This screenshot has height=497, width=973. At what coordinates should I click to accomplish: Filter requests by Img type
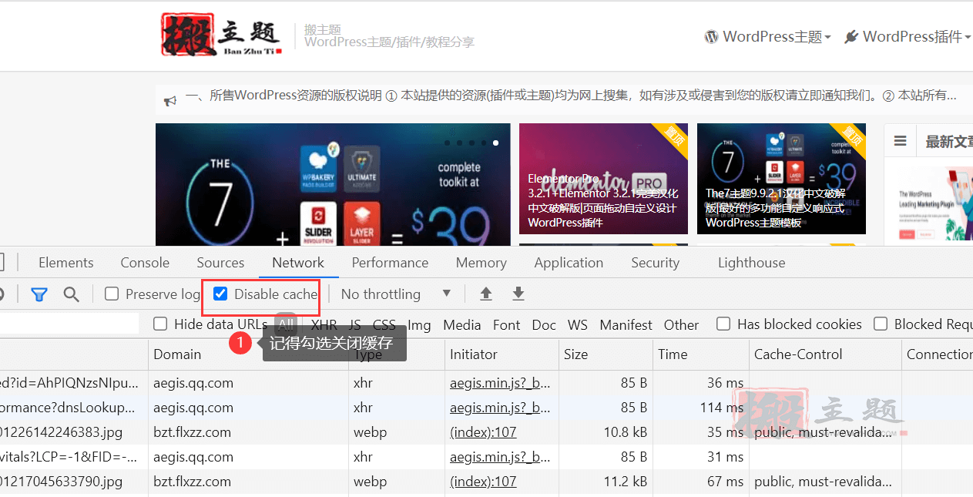pyautogui.click(x=419, y=324)
